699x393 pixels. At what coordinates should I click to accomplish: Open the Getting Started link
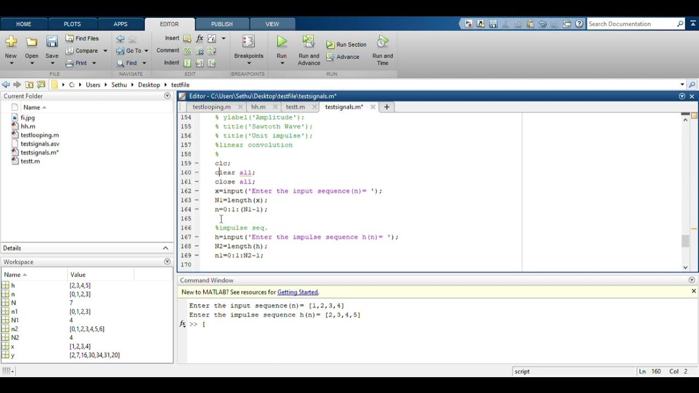(x=298, y=292)
